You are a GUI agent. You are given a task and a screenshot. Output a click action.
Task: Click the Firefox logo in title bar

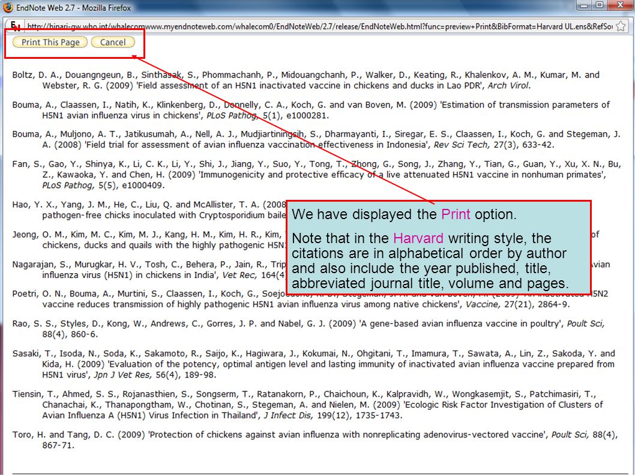tap(8, 7)
